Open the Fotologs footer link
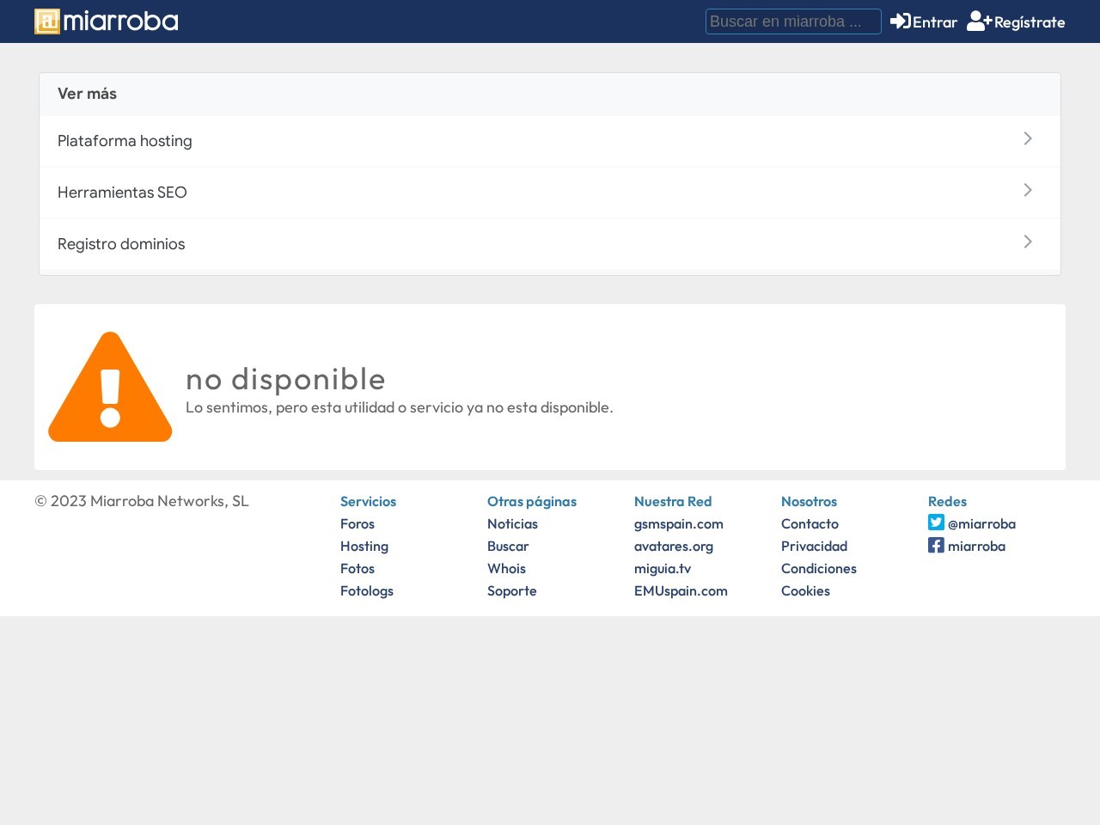The image size is (1100, 825). [x=367, y=590]
